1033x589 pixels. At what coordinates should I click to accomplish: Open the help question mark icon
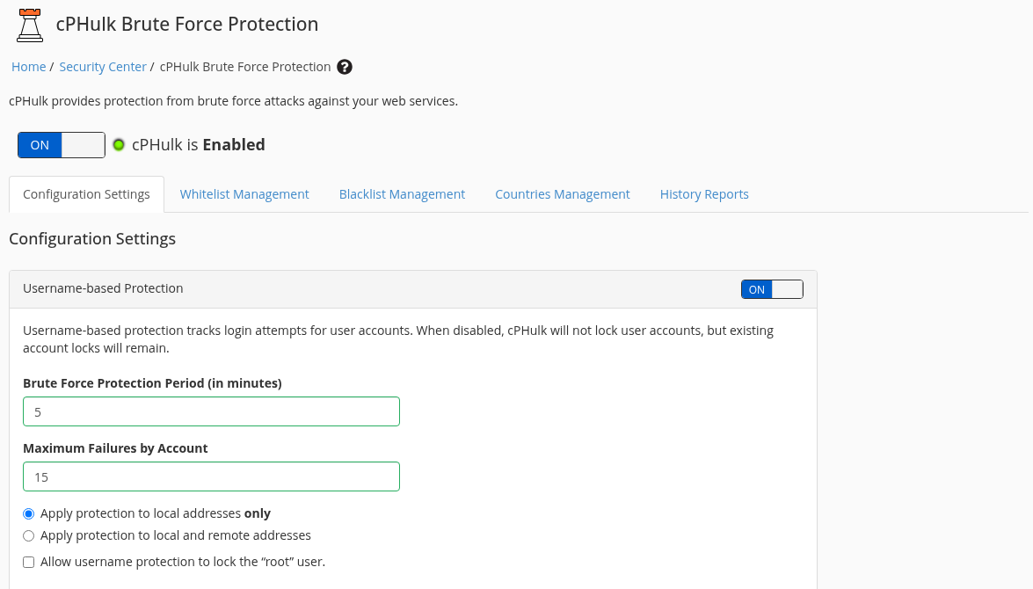tap(345, 67)
